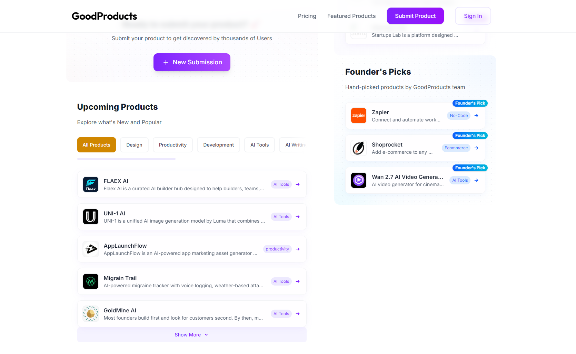Click the Shoprocket rocket icon
Image resolution: width=576 pixels, height=354 pixels.
pyautogui.click(x=358, y=148)
